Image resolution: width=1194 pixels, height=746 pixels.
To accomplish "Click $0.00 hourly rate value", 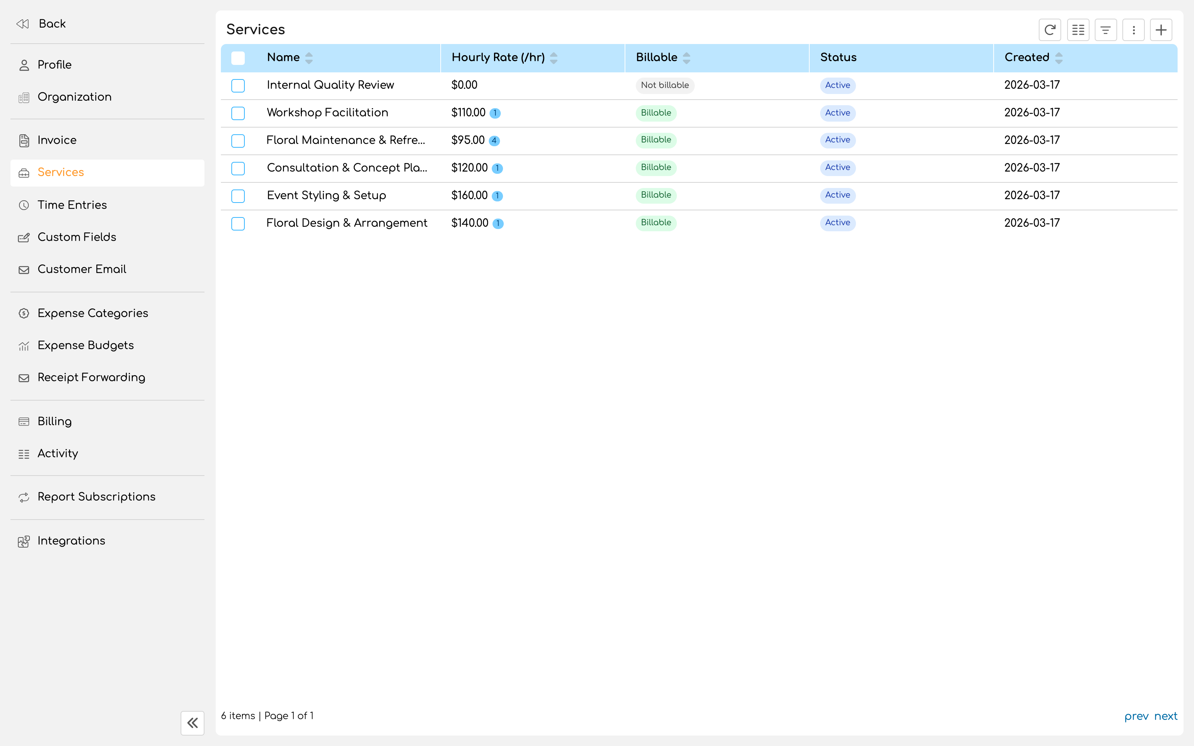I will [x=464, y=85].
